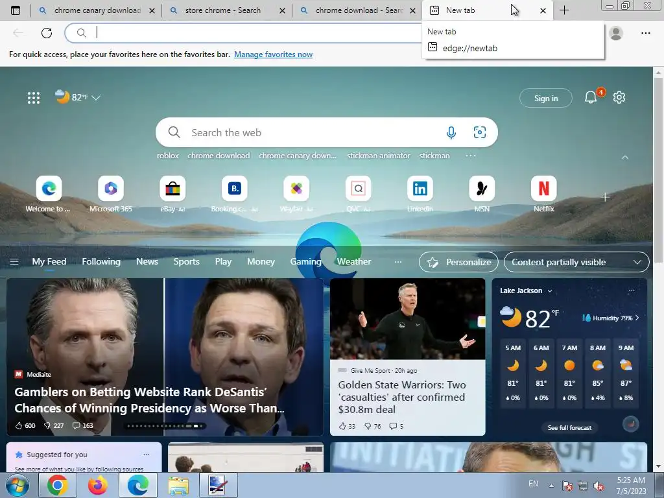
Task: Select the Money feed tab
Action: click(261, 262)
